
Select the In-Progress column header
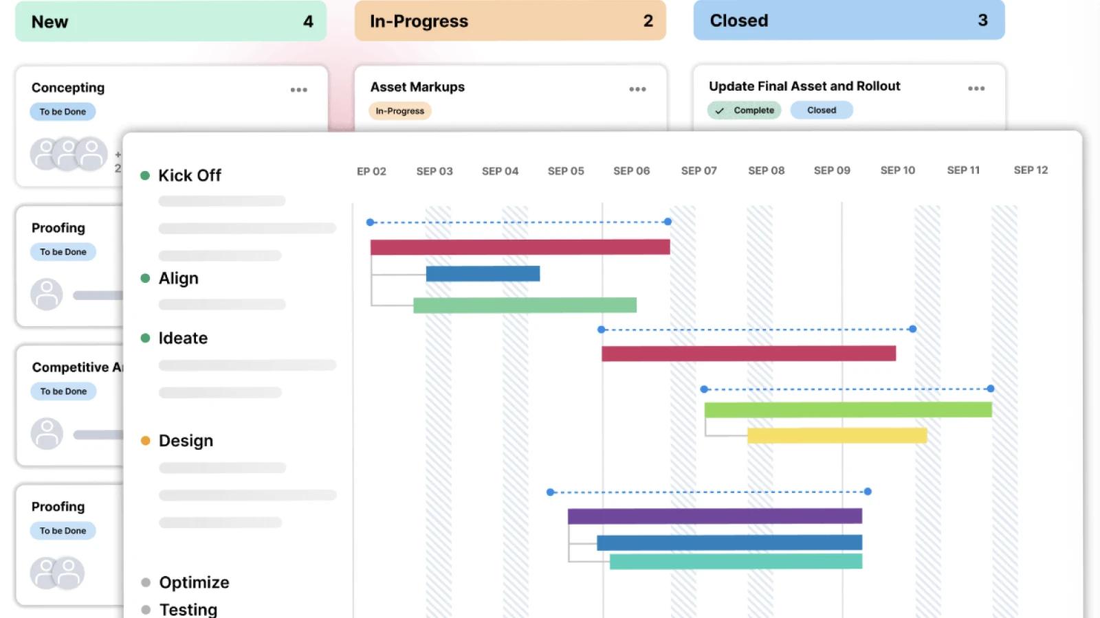pyautogui.click(x=510, y=21)
